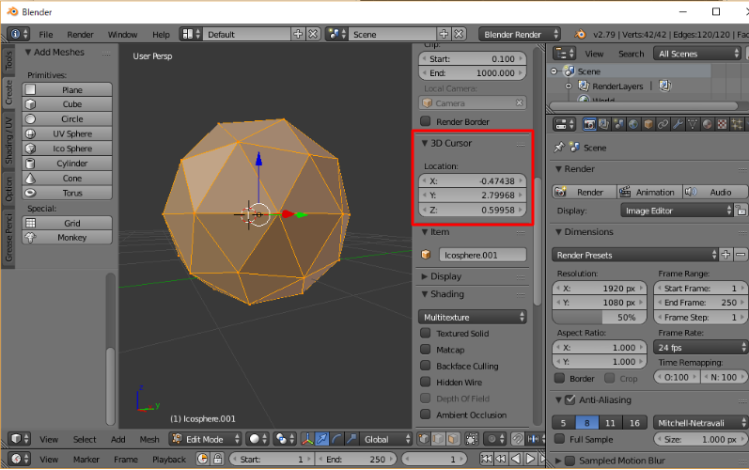This screenshot has width=749, height=470.
Task: Open the Mesh Data tab (triangle icon)
Action: [x=693, y=125]
